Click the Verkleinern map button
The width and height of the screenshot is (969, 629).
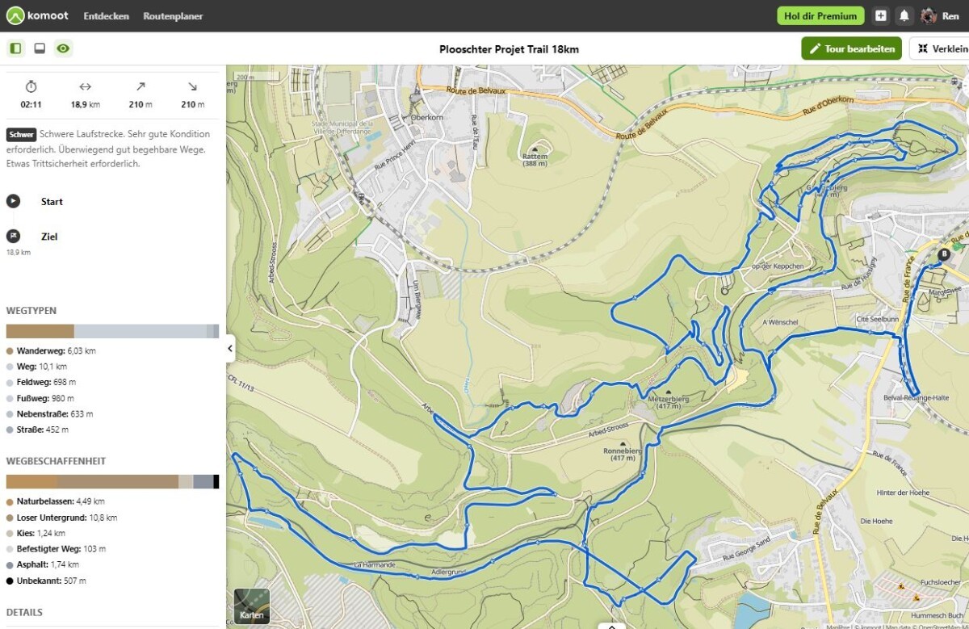[941, 48]
